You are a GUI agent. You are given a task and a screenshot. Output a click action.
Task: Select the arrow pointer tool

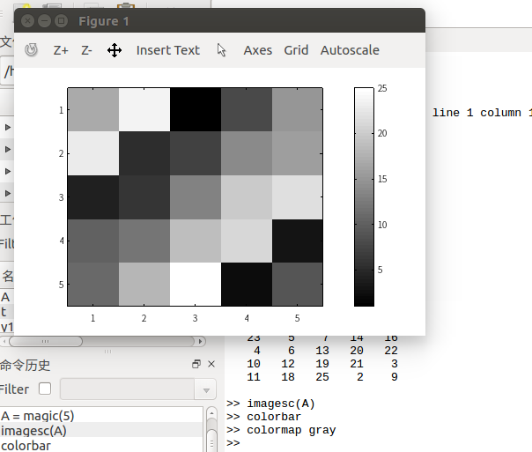click(x=222, y=50)
